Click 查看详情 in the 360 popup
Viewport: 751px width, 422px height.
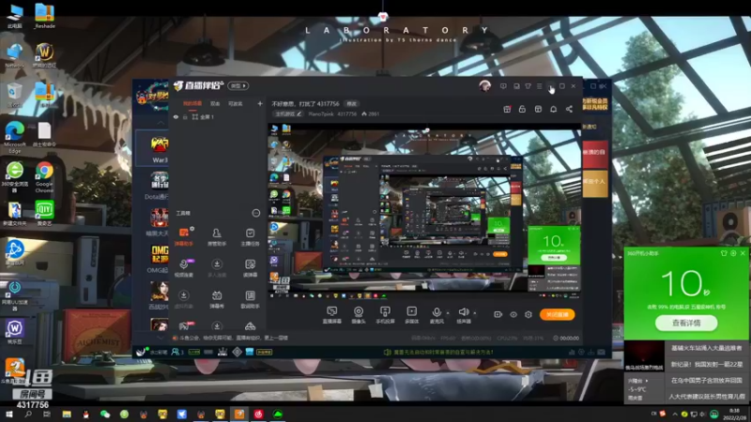pyautogui.click(x=686, y=323)
